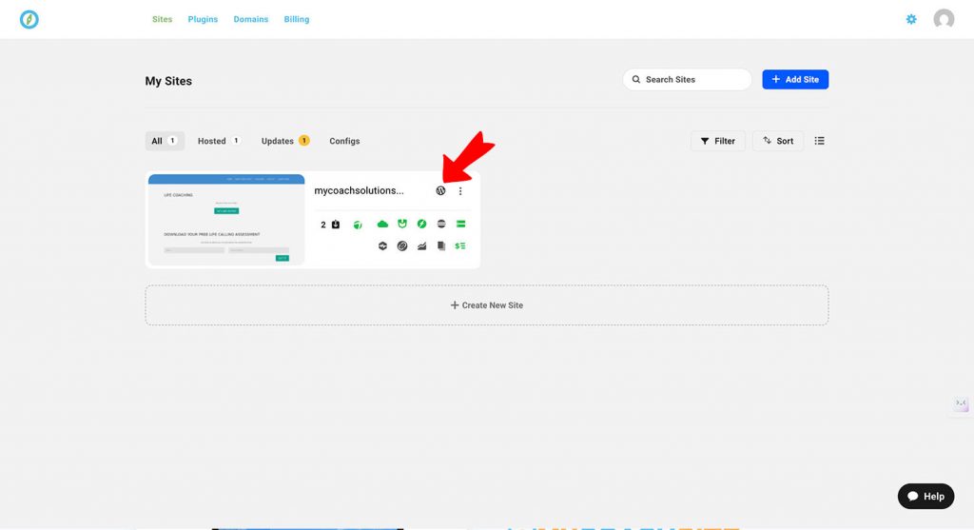Click the pending updates download icon

pos(335,225)
